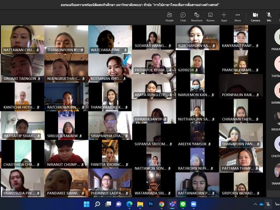
Task: Select PAWEESUDA PHE video tile
Action: 22,183
